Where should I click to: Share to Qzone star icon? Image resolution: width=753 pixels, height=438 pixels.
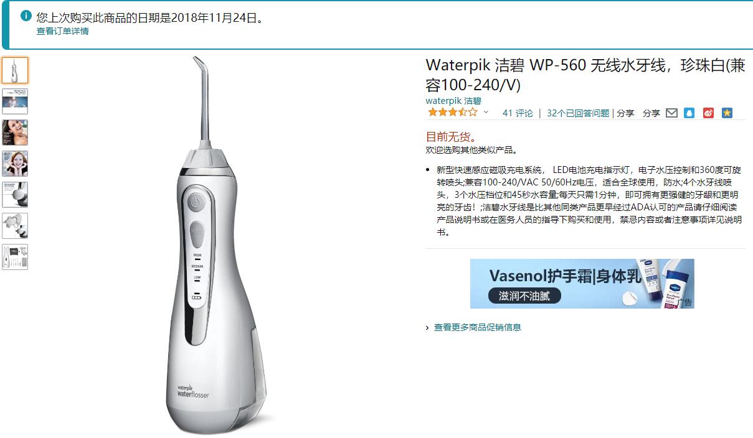(x=727, y=113)
